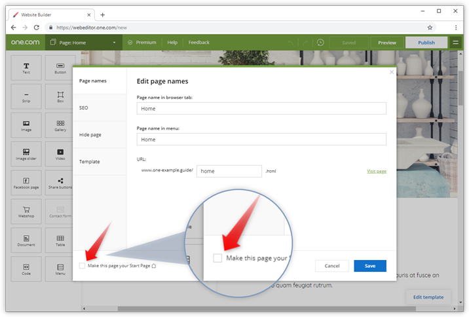Click the Save button in dialog
This screenshot has height=317, width=469.
click(x=369, y=266)
